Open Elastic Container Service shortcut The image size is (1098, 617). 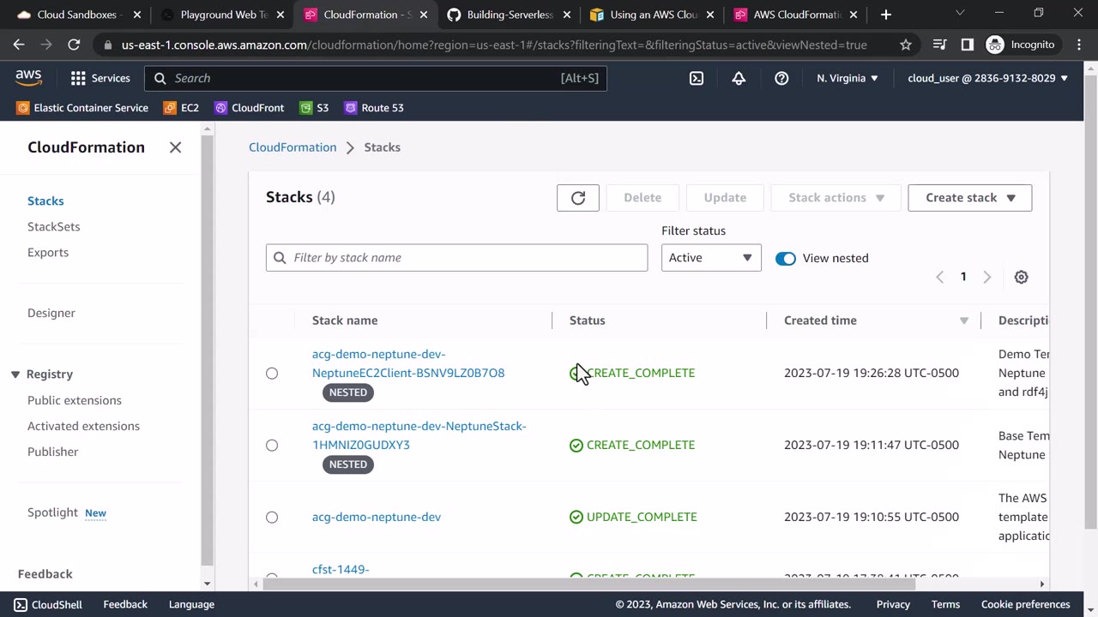tap(82, 108)
